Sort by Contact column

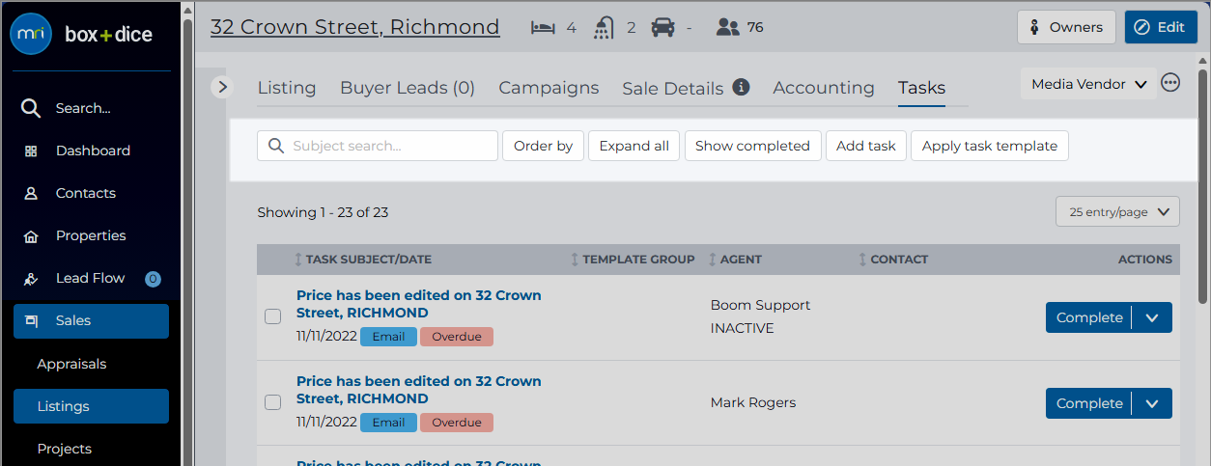(x=893, y=260)
